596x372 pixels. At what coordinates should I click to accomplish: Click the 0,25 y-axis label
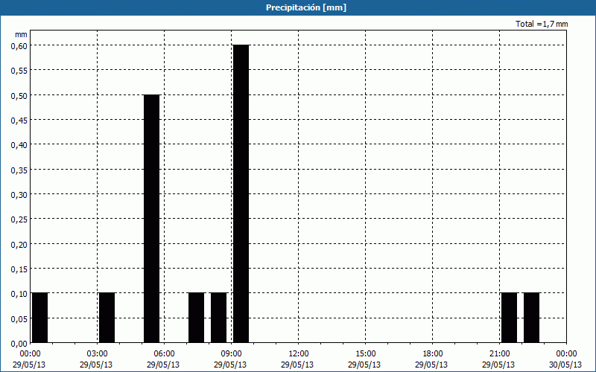click(19, 219)
